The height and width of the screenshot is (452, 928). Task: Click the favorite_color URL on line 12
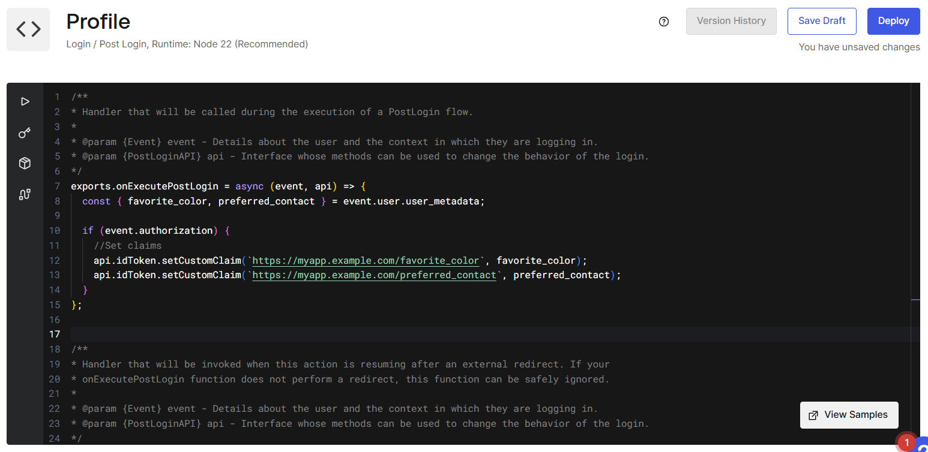click(367, 260)
